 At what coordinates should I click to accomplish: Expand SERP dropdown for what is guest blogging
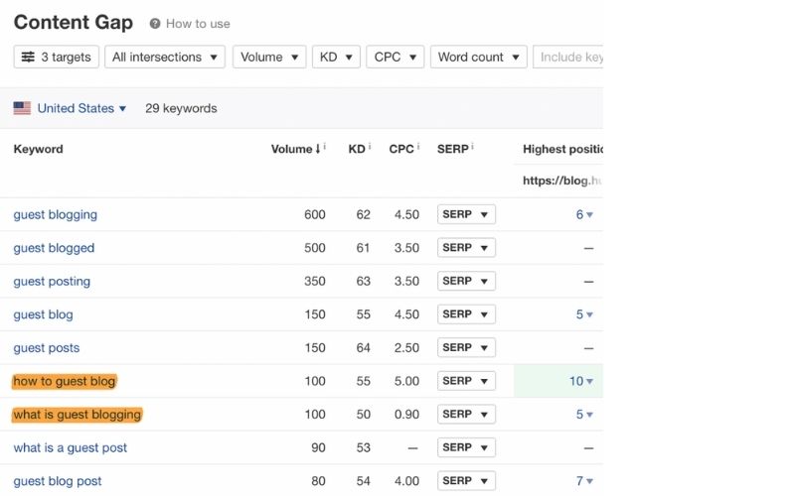click(x=466, y=414)
